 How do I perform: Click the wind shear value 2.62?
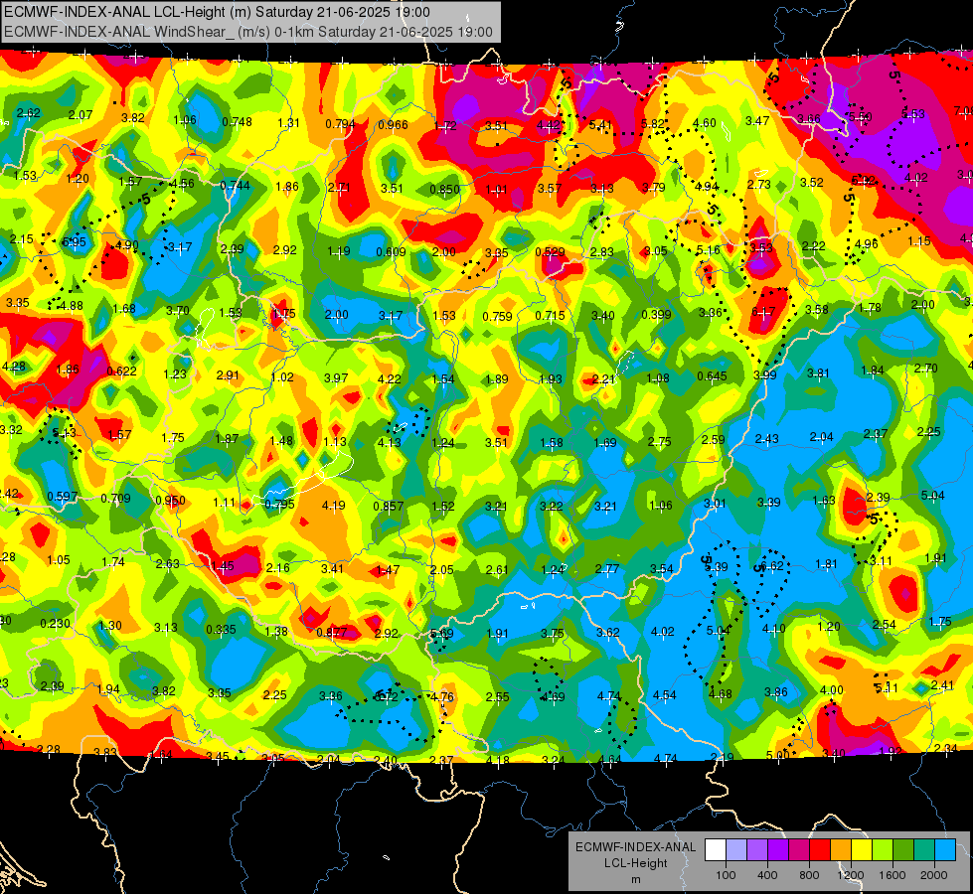pos(29,113)
